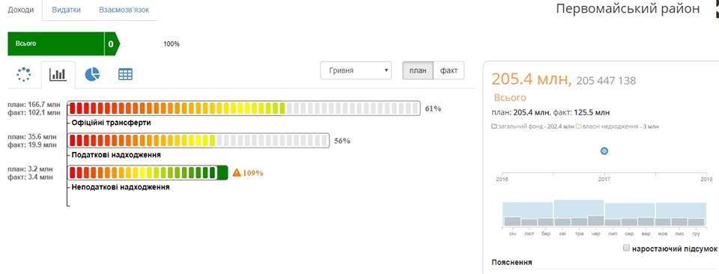Open the Неподаткові надходження label link

coord(121,187)
